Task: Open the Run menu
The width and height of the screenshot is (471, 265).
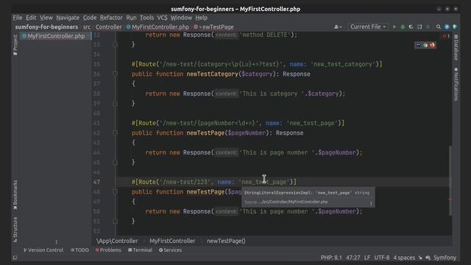Action: [x=131, y=18]
